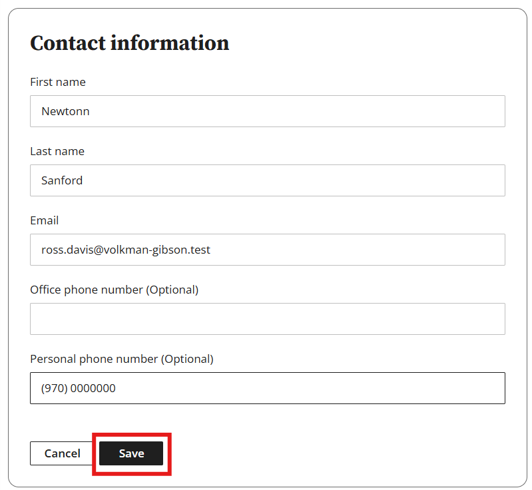Click into the Email input field

267,250
